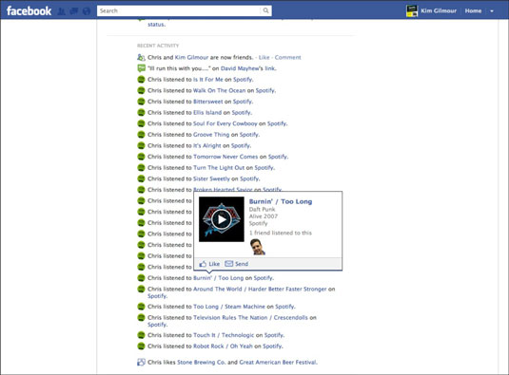
Task: Click Spotify icon beside Bittersweet
Action: [141, 102]
